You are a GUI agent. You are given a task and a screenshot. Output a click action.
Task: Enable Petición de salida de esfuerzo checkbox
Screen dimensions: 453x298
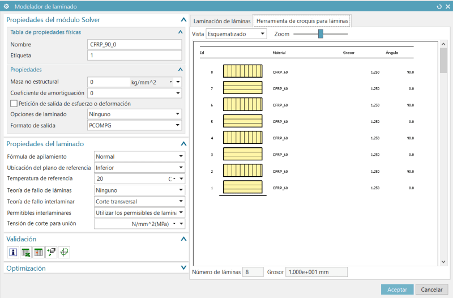coord(14,104)
